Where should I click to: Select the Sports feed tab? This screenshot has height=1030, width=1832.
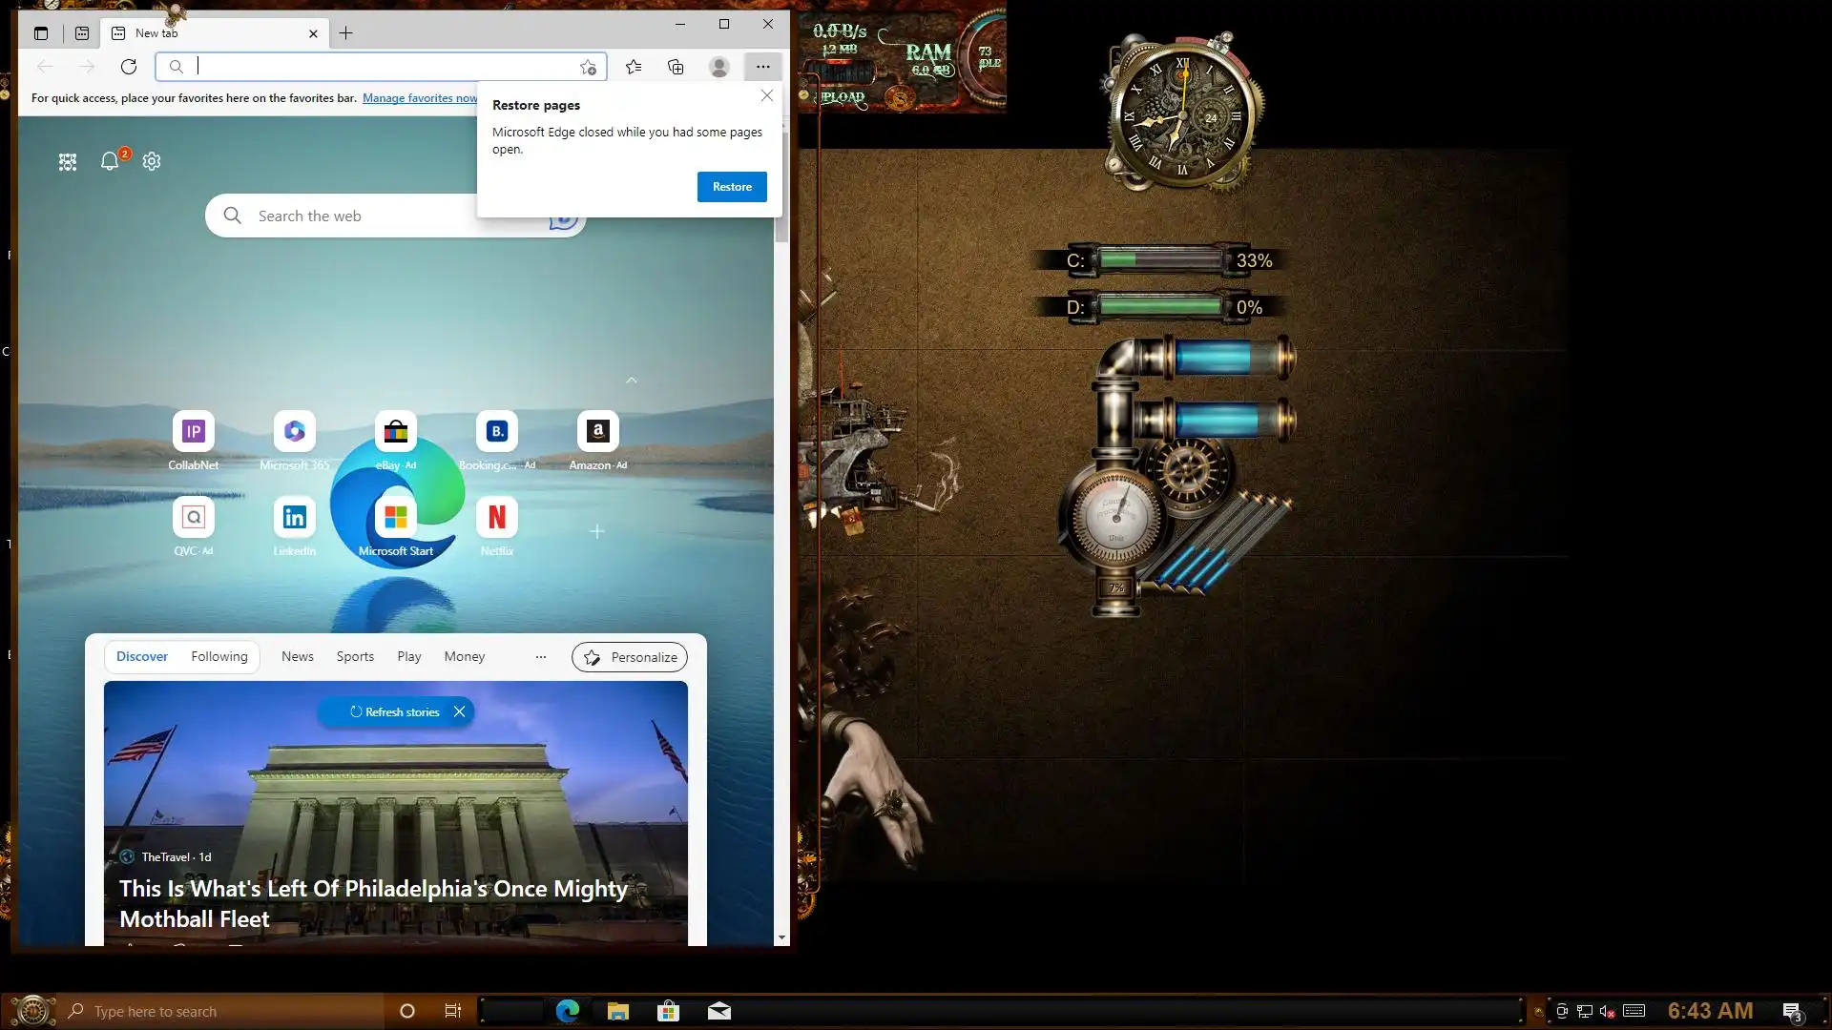(x=355, y=657)
